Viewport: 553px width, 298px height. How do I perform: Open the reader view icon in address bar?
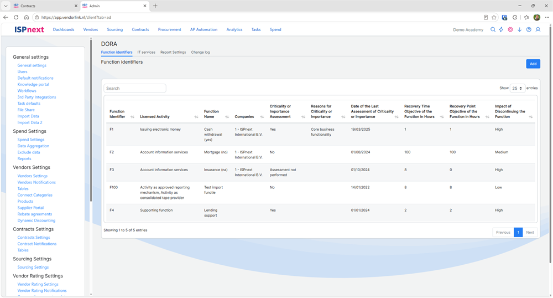[486, 17]
